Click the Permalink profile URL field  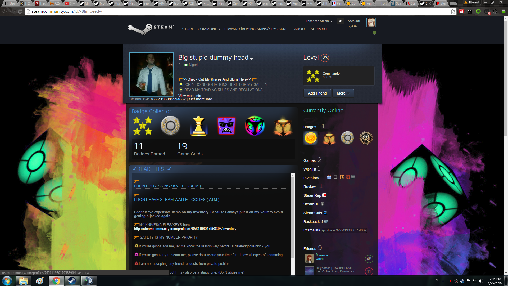click(344, 230)
